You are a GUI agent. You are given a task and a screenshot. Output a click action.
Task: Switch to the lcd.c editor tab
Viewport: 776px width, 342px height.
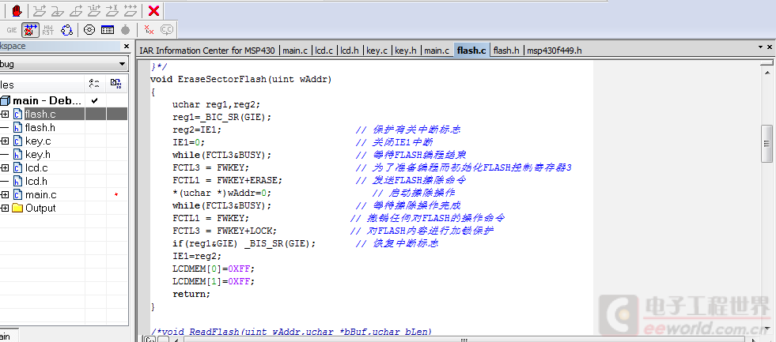[x=324, y=51]
